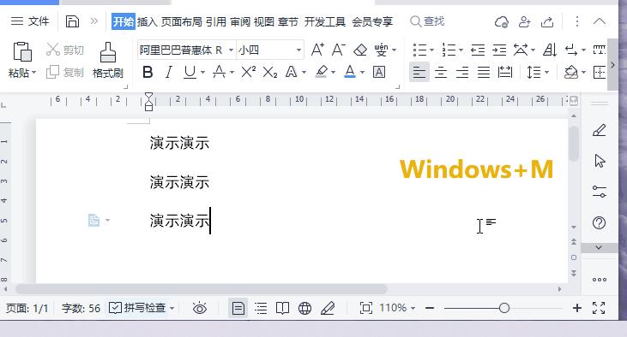Open the 页面布局 tab
This screenshot has height=337, width=627.
click(x=182, y=21)
